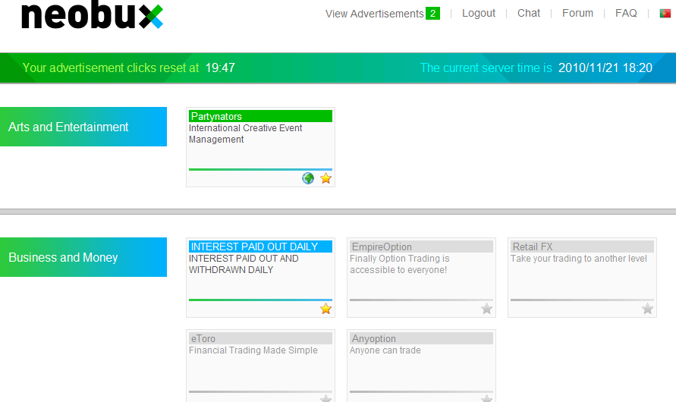
Task: Click the neobux logo
Action: pyautogui.click(x=91, y=15)
